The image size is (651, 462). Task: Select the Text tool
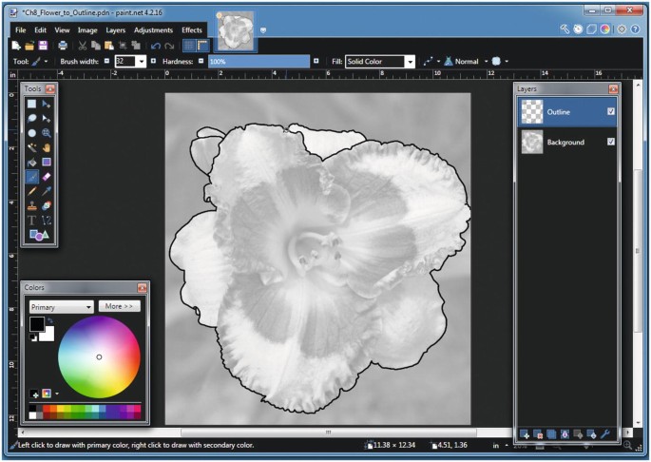click(31, 220)
